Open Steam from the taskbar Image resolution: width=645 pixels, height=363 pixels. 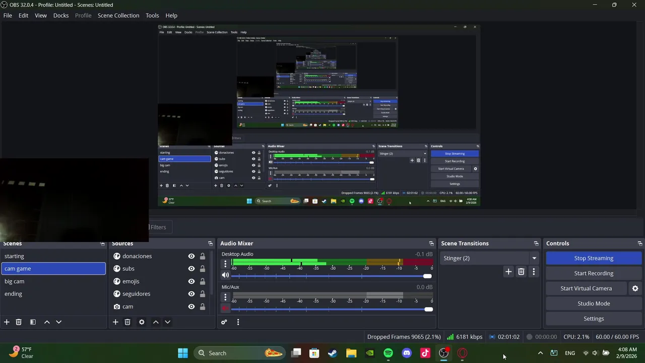333,353
